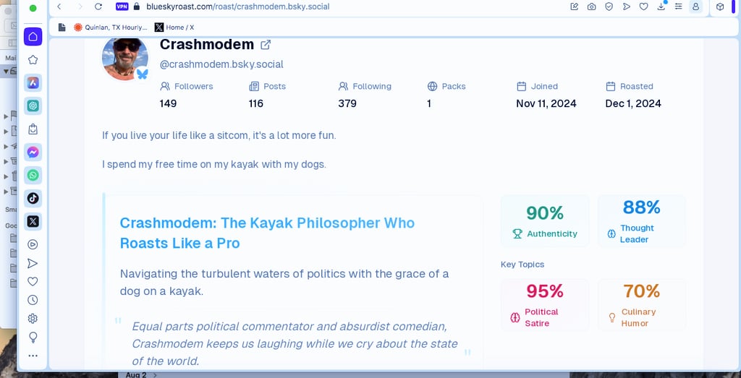
Task: Take a snapshot with the camera icon
Action: [x=592, y=7]
